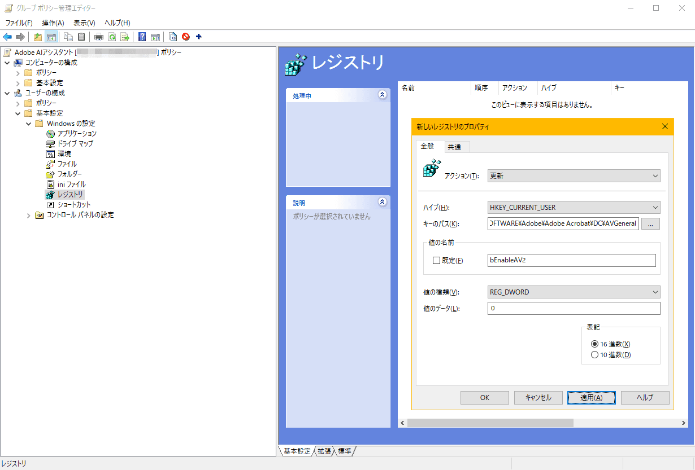Screen dimensions: 695x470
Task: Open the アクション dropdown
Action: pos(574,176)
